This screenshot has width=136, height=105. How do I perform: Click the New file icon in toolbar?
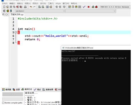click(x=4, y=7)
